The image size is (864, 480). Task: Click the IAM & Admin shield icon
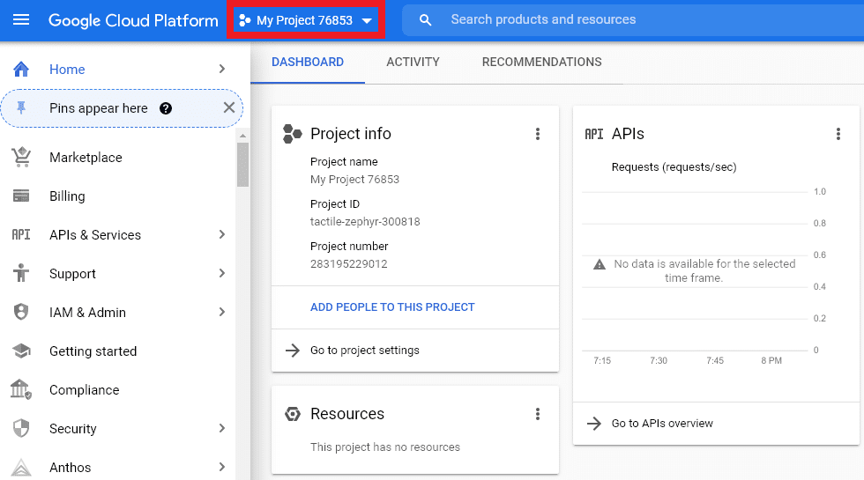tap(21, 312)
